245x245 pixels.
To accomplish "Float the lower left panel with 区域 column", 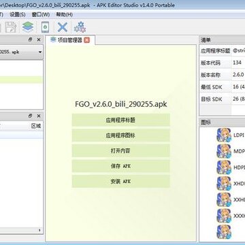I will pos(31,116).
